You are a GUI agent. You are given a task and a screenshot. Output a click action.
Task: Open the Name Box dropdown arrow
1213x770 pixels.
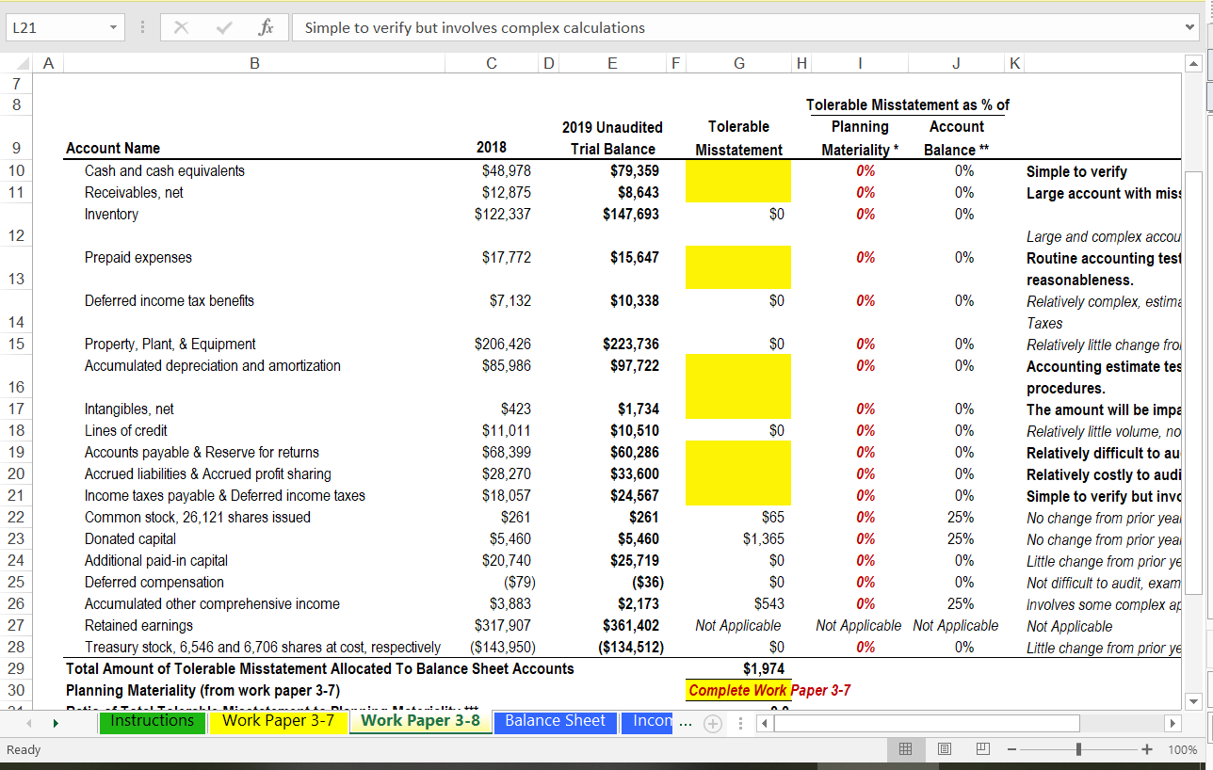(x=114, y=27)
